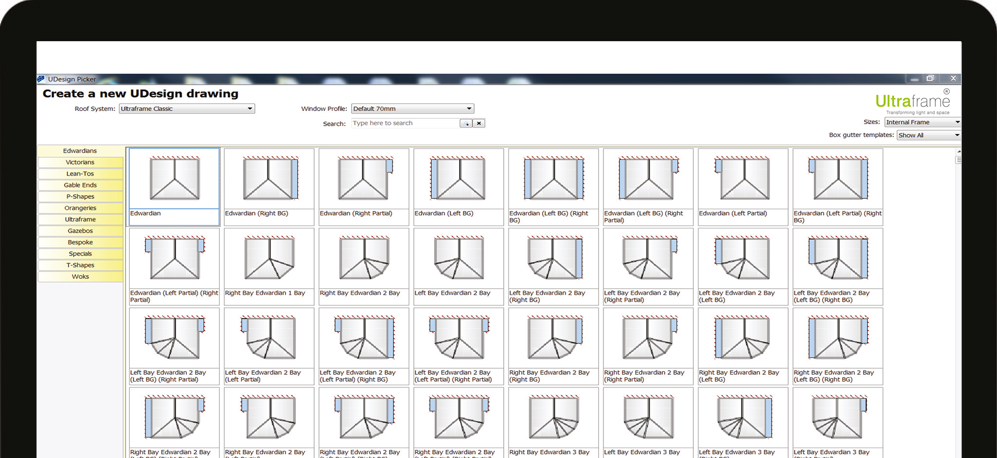Open the Gazebos category

coord(80,231)
